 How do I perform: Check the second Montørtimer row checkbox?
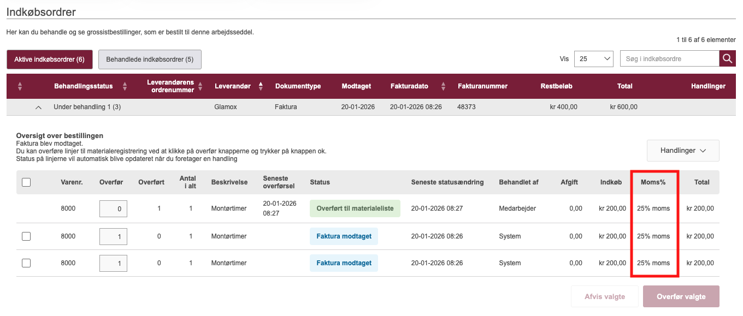(x=26, y=236)
